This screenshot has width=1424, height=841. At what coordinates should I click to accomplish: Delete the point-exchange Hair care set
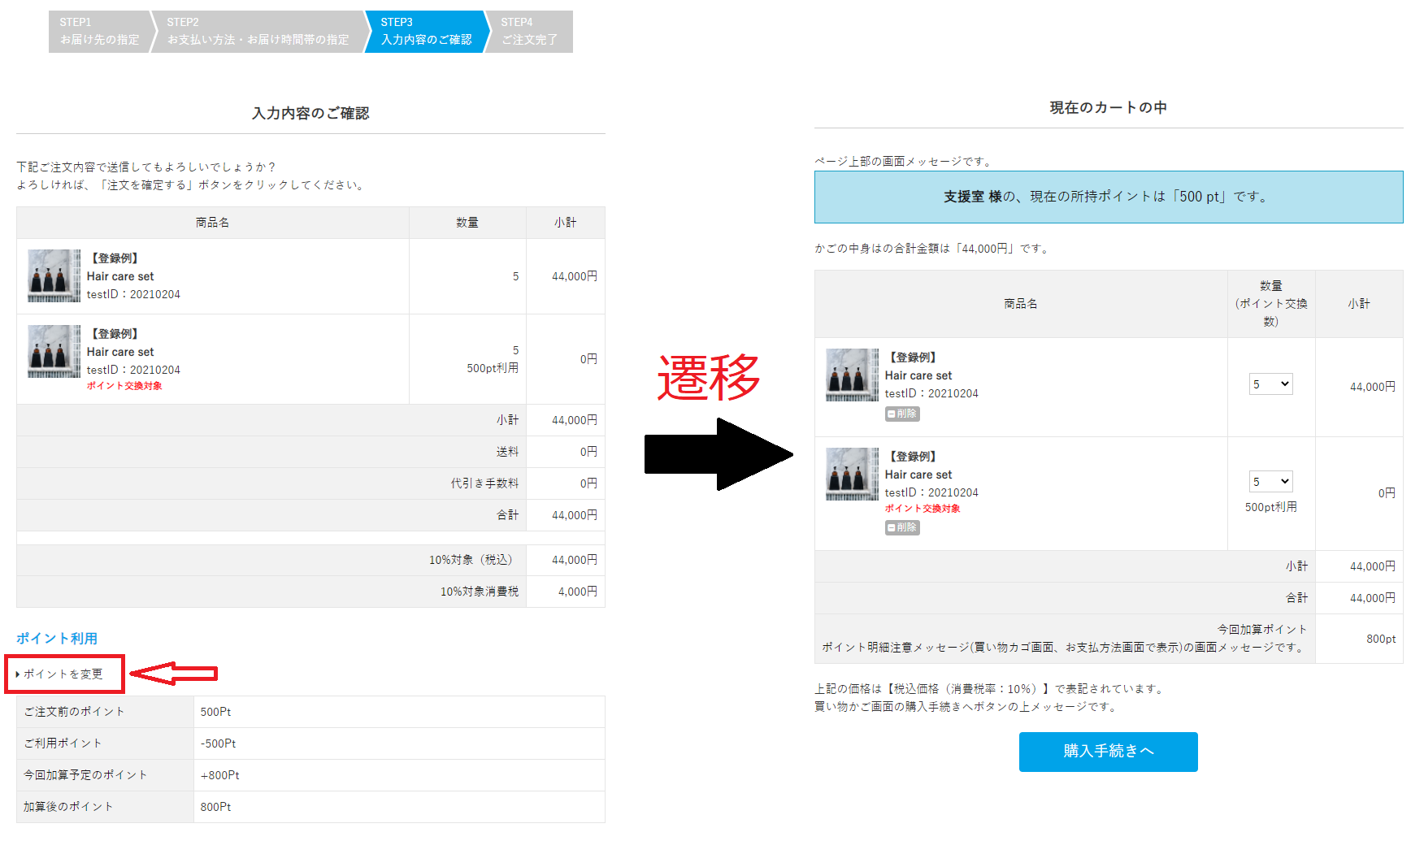[902, 527]
